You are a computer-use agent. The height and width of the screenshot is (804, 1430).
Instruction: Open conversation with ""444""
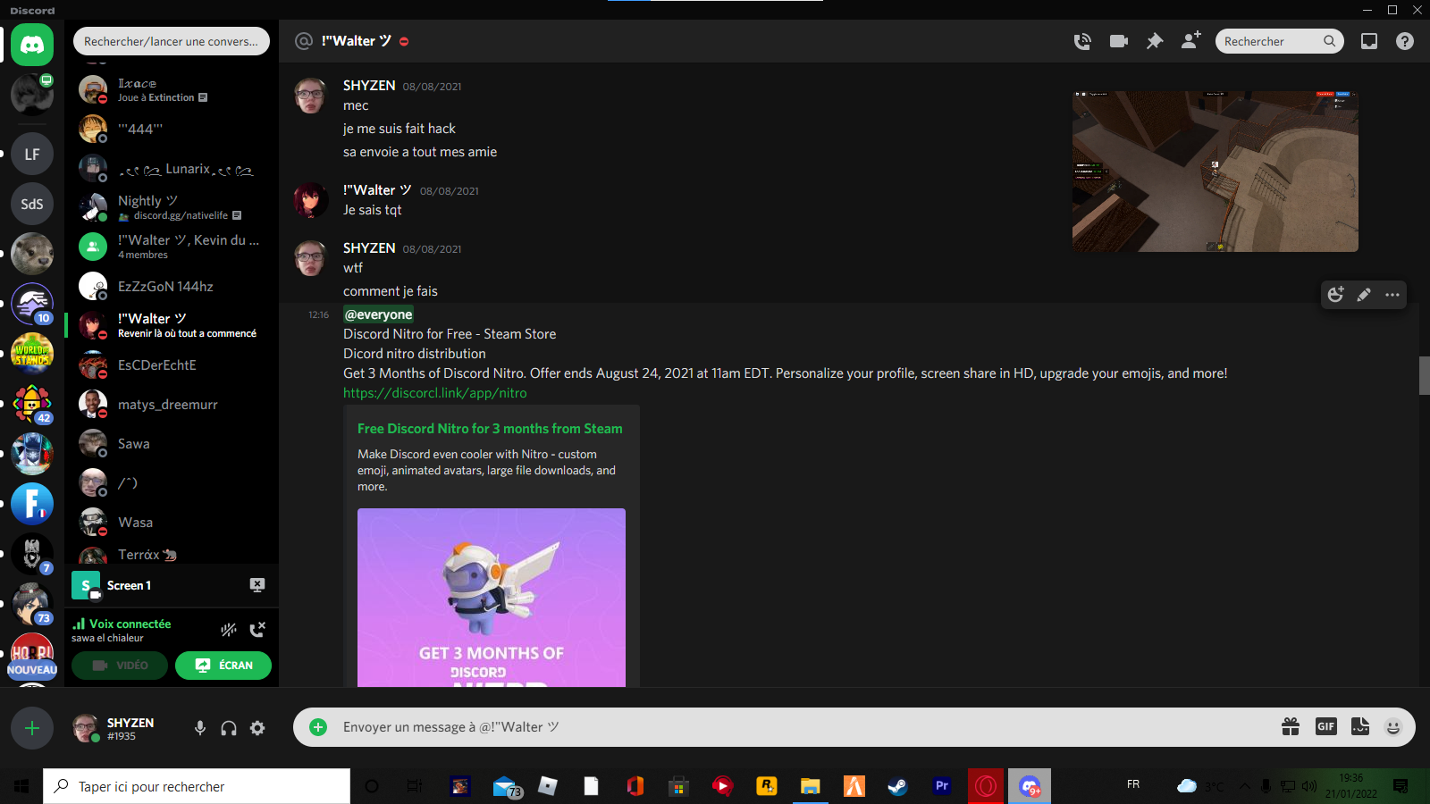(x=172, y=130)
